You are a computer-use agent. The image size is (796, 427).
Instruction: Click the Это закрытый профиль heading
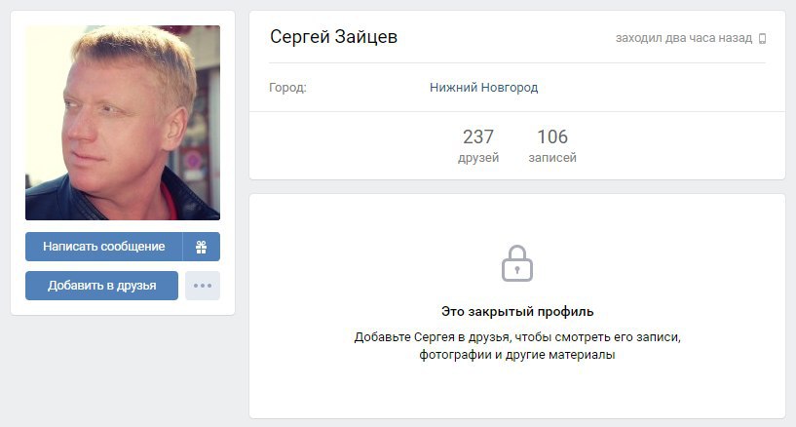click(x=517, y=311)
